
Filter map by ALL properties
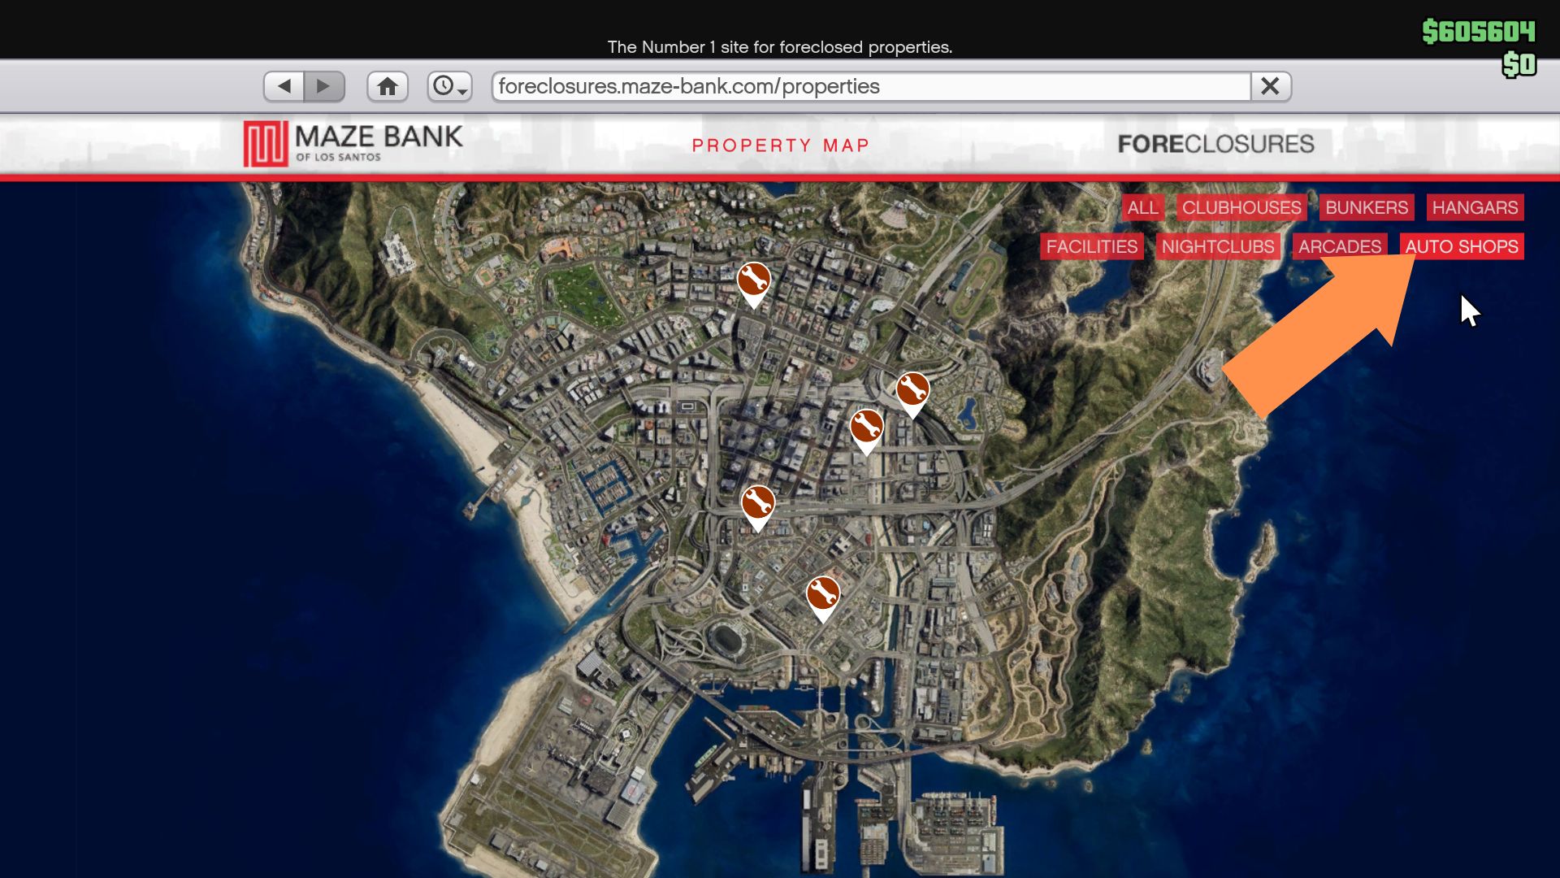(1142, 207)
